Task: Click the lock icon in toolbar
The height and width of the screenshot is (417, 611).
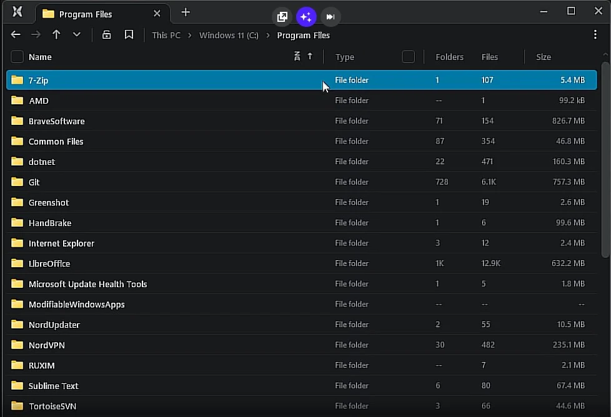Action: click(x=106, y=35)
